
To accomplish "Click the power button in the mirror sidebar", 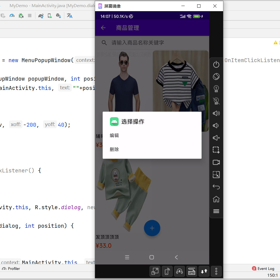I will coord(216,65).
